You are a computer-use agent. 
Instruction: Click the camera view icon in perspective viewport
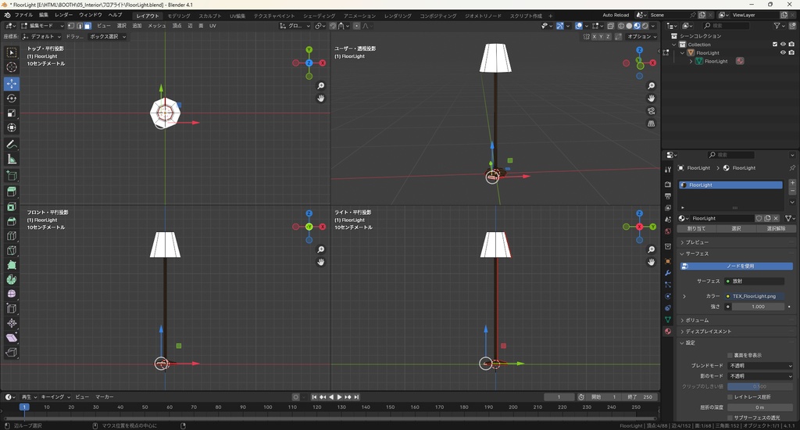(652, 111)
